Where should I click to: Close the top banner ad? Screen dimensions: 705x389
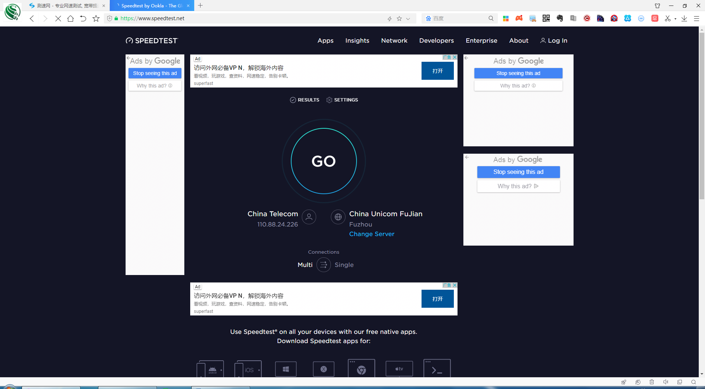455,57
